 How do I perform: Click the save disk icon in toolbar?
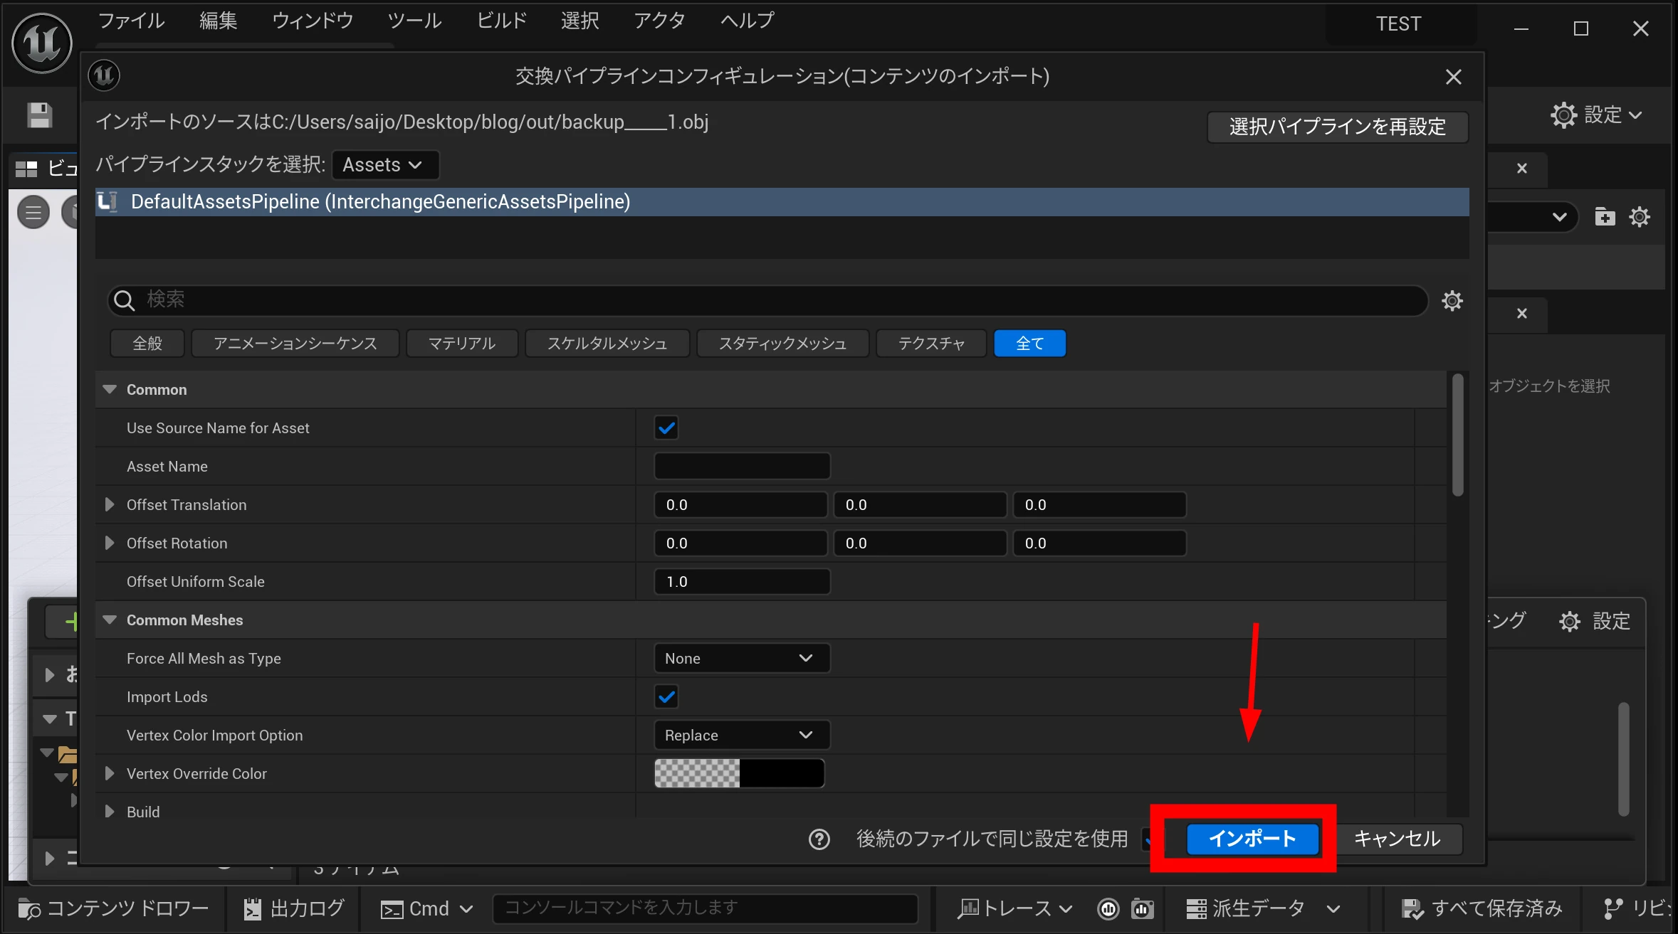coord(40,115)
